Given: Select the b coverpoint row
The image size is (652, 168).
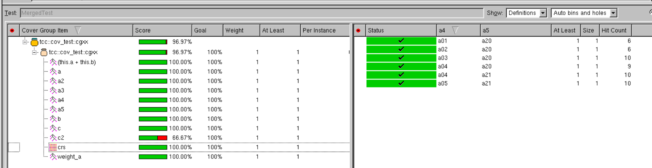Looking at the screenshot, I should (179, 119).
